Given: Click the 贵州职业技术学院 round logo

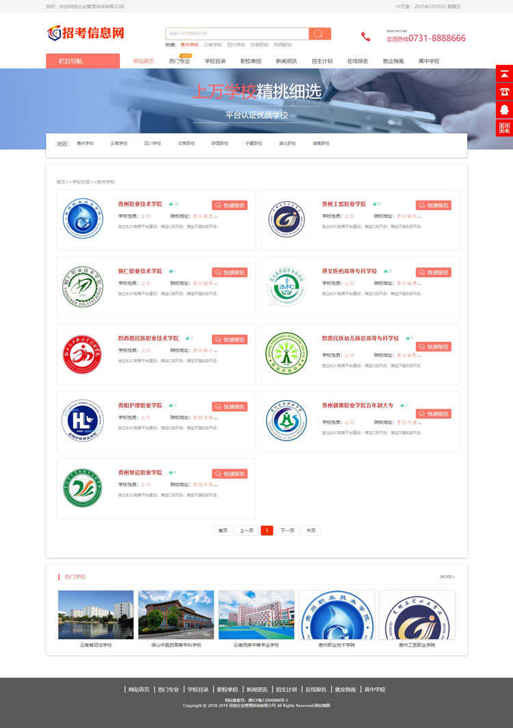Looking at the screenshot, I should point(83,218).
